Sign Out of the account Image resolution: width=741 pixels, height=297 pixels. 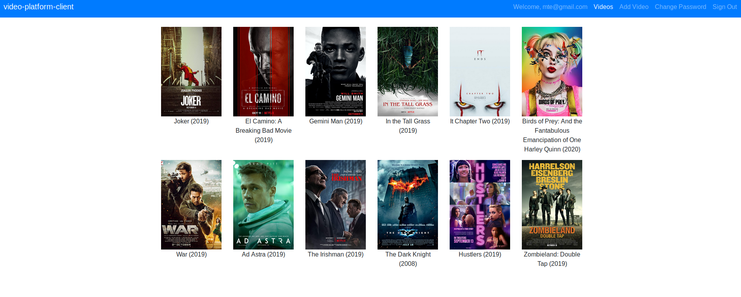pyautogui.click(x=725, y=7)
